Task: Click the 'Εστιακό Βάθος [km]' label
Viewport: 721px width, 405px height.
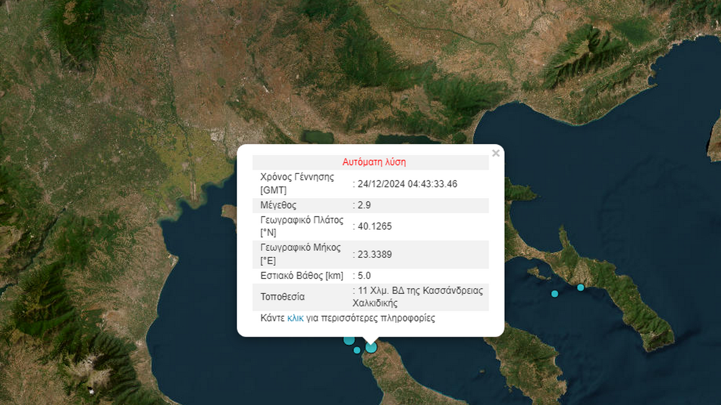Action: point(302,276)
